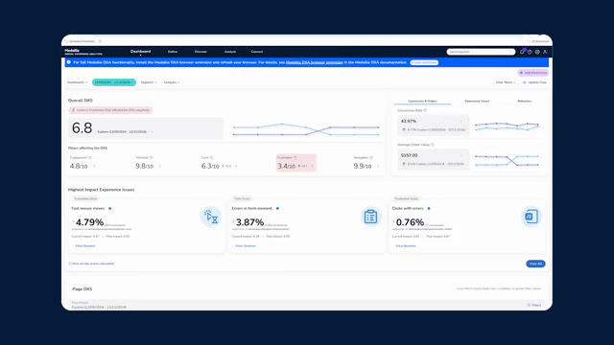
Task: Click the help question mark icon
Action: click(x=530, y=52)
